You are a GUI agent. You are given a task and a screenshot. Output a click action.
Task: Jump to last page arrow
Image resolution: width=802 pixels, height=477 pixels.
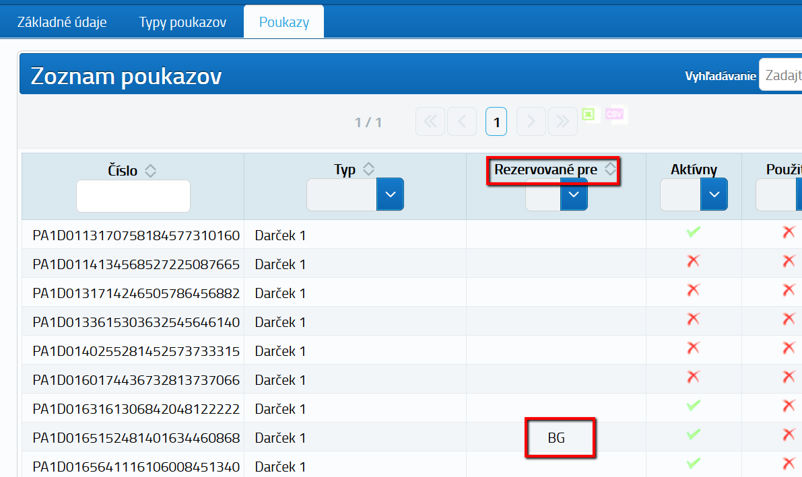[562, 122]
